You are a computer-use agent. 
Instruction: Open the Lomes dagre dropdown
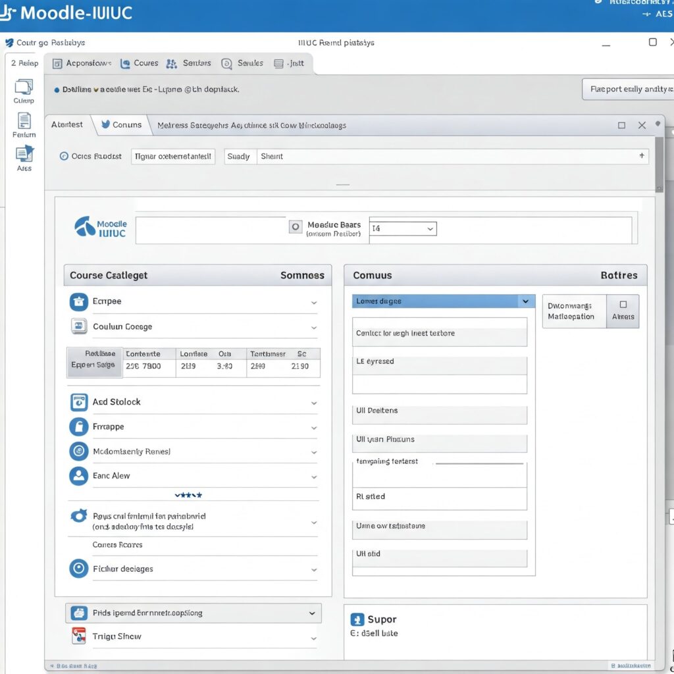tap(444, 301)
